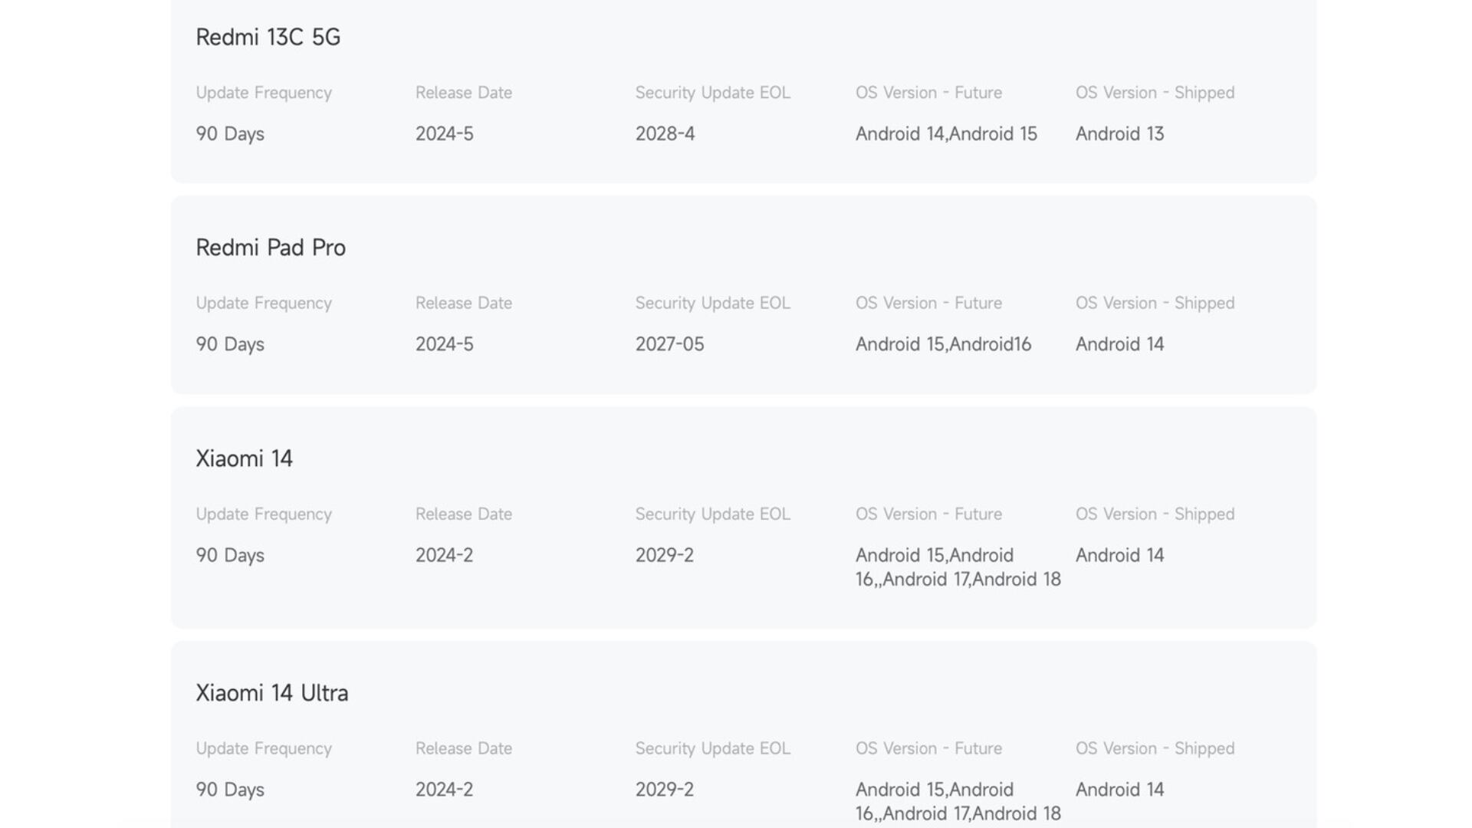This screenshot has height=828, width=1472.
Task: Click Xiaomi 14 Ultra's future OS versions list
Action: [x=958, y=801]
